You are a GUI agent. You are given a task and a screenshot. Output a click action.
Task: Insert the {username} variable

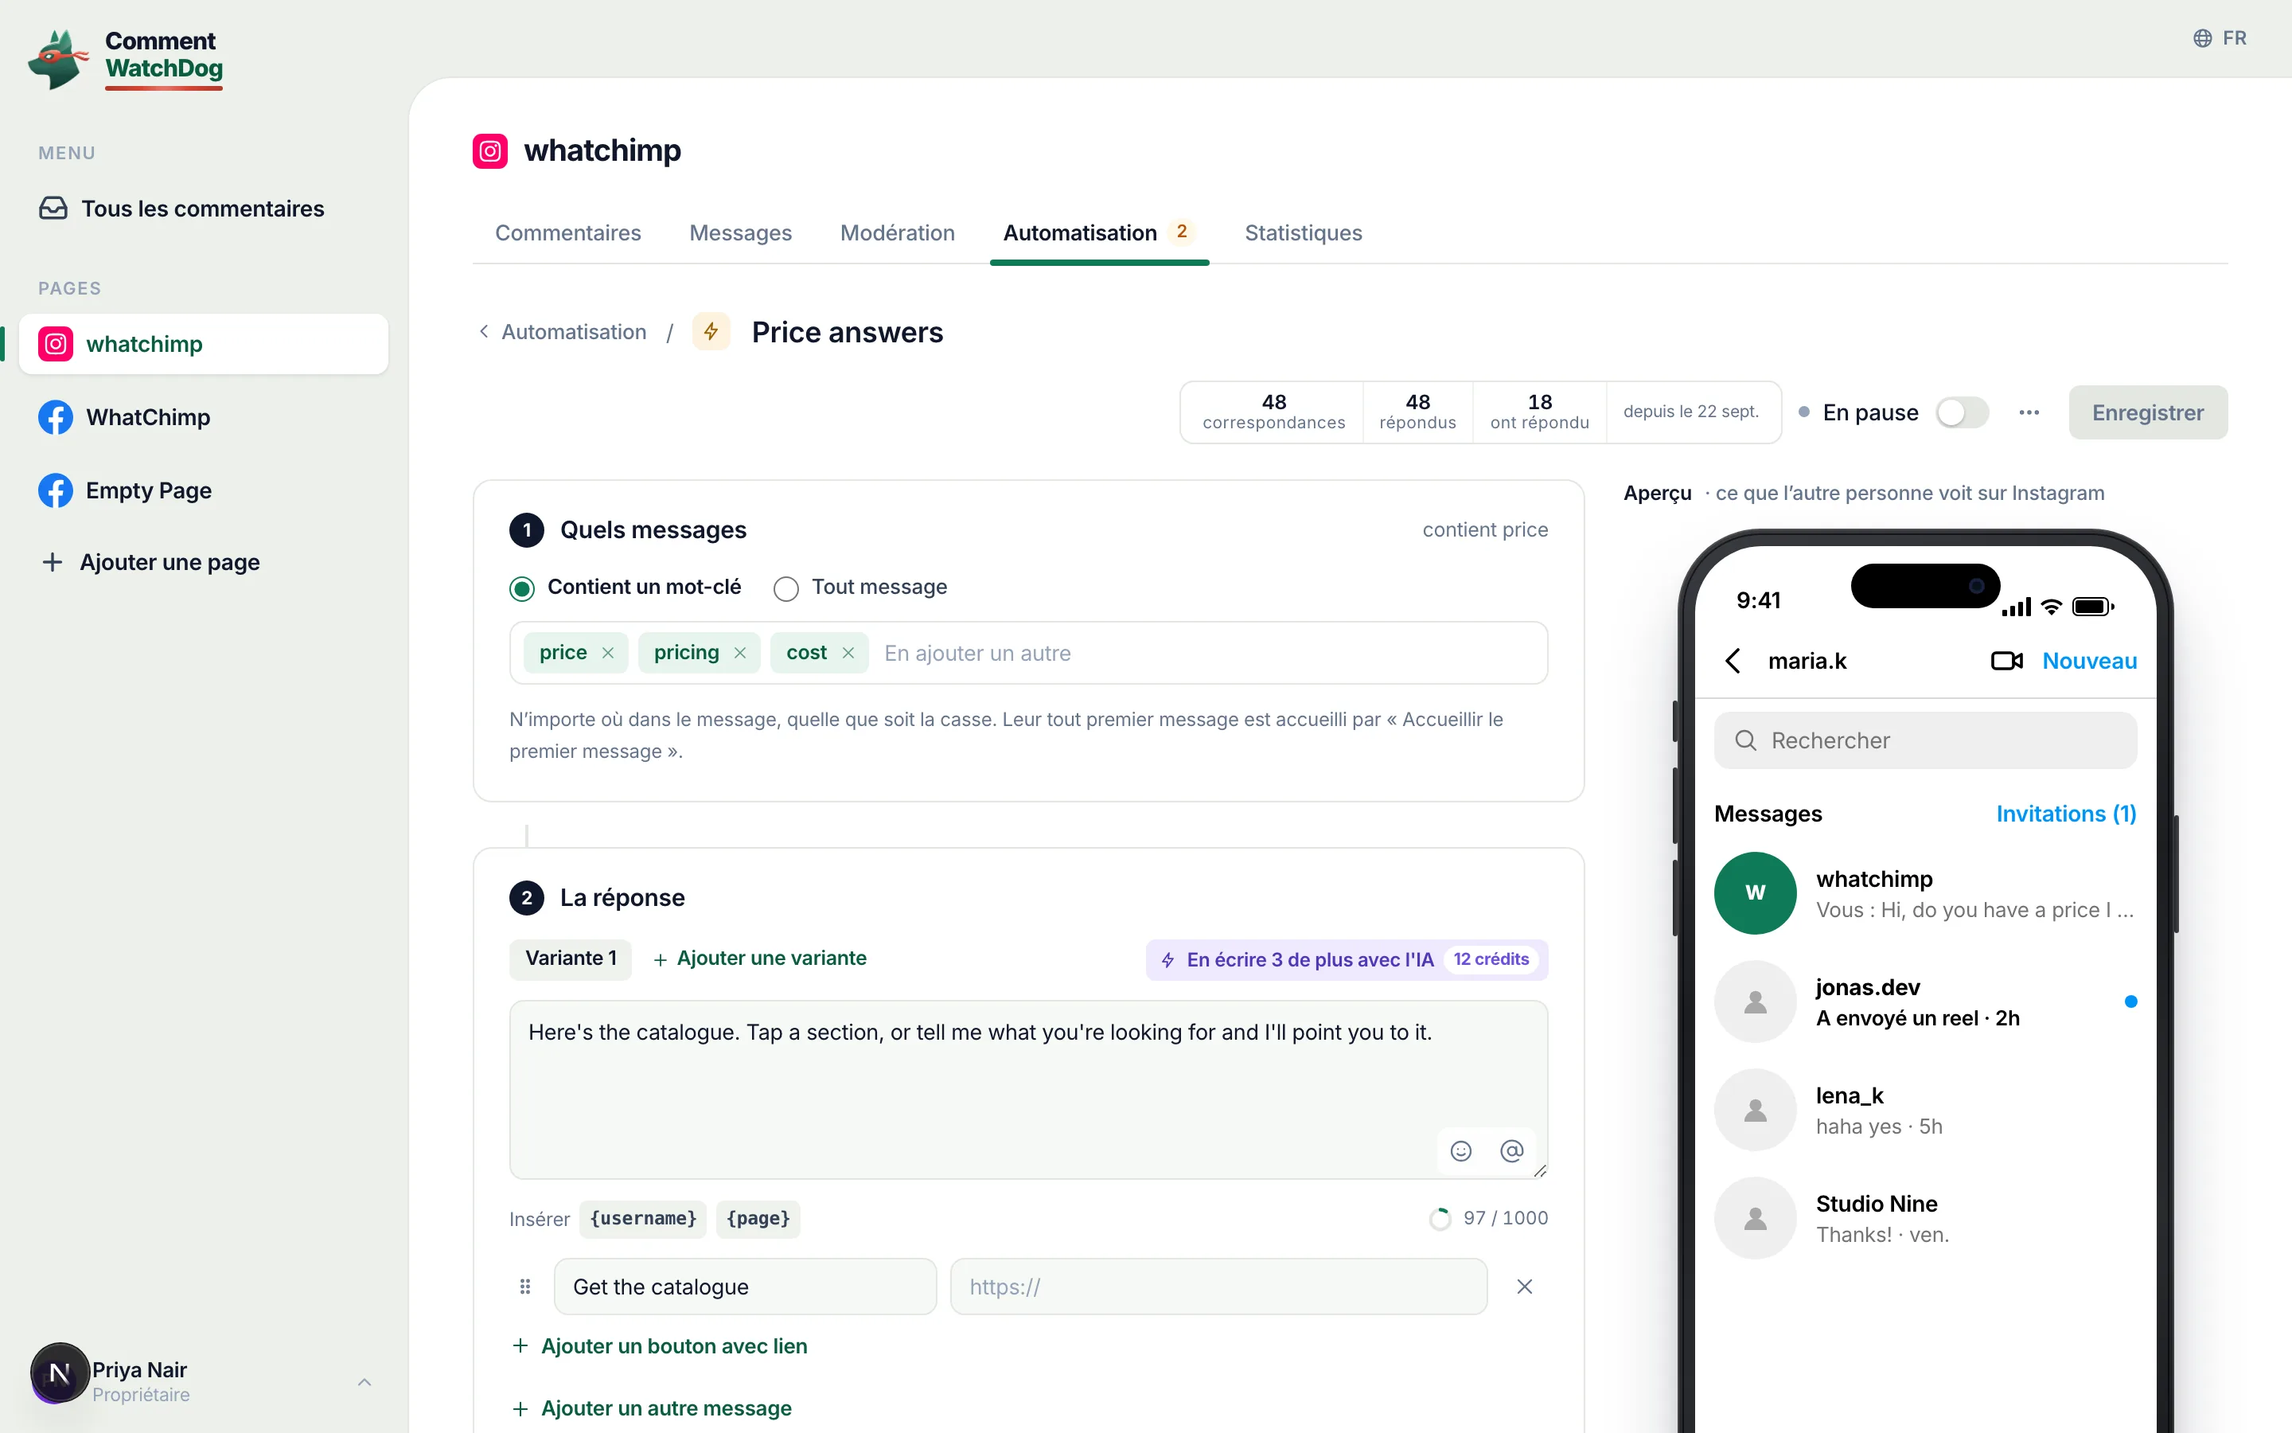point(643,1219)
